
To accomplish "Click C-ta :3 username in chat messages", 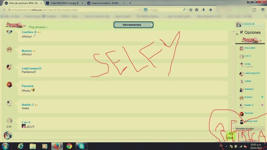I will (26, 122).
